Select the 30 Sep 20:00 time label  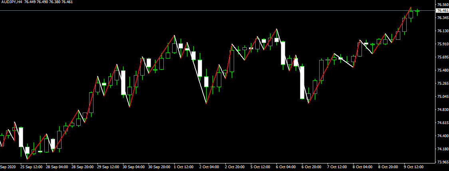(160, 167)
